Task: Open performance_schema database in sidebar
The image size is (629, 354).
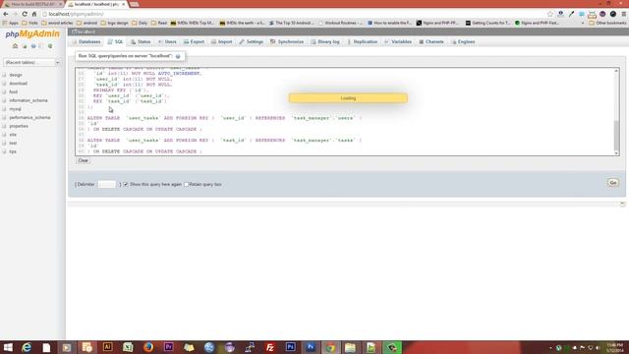Action: (x=29, y=118)
